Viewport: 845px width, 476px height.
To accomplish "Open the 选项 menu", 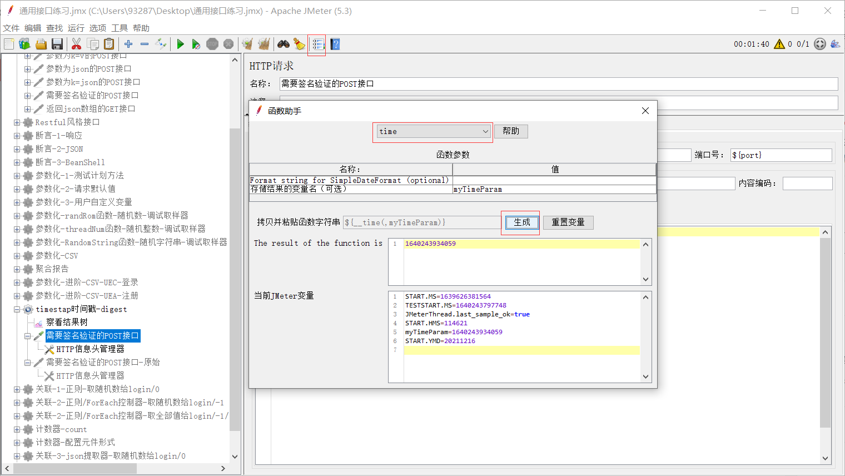I will click(98, 28).
